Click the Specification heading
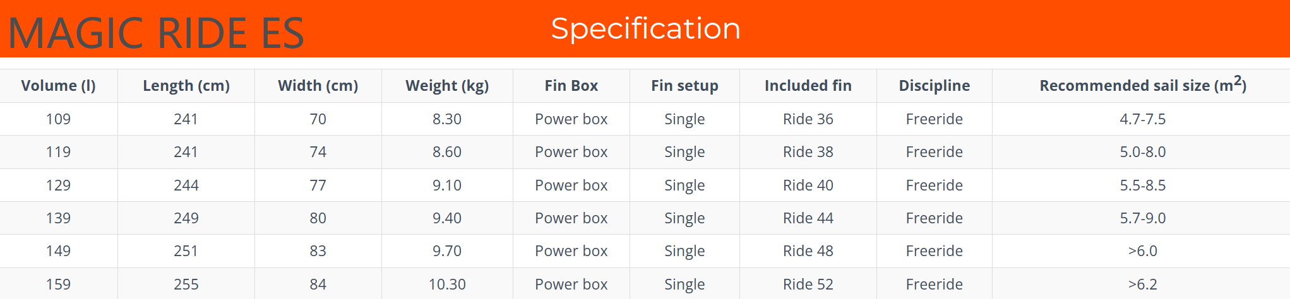The height and width of the screenshot is (299, 1290). pyautogui.click(x=645, y=28)
